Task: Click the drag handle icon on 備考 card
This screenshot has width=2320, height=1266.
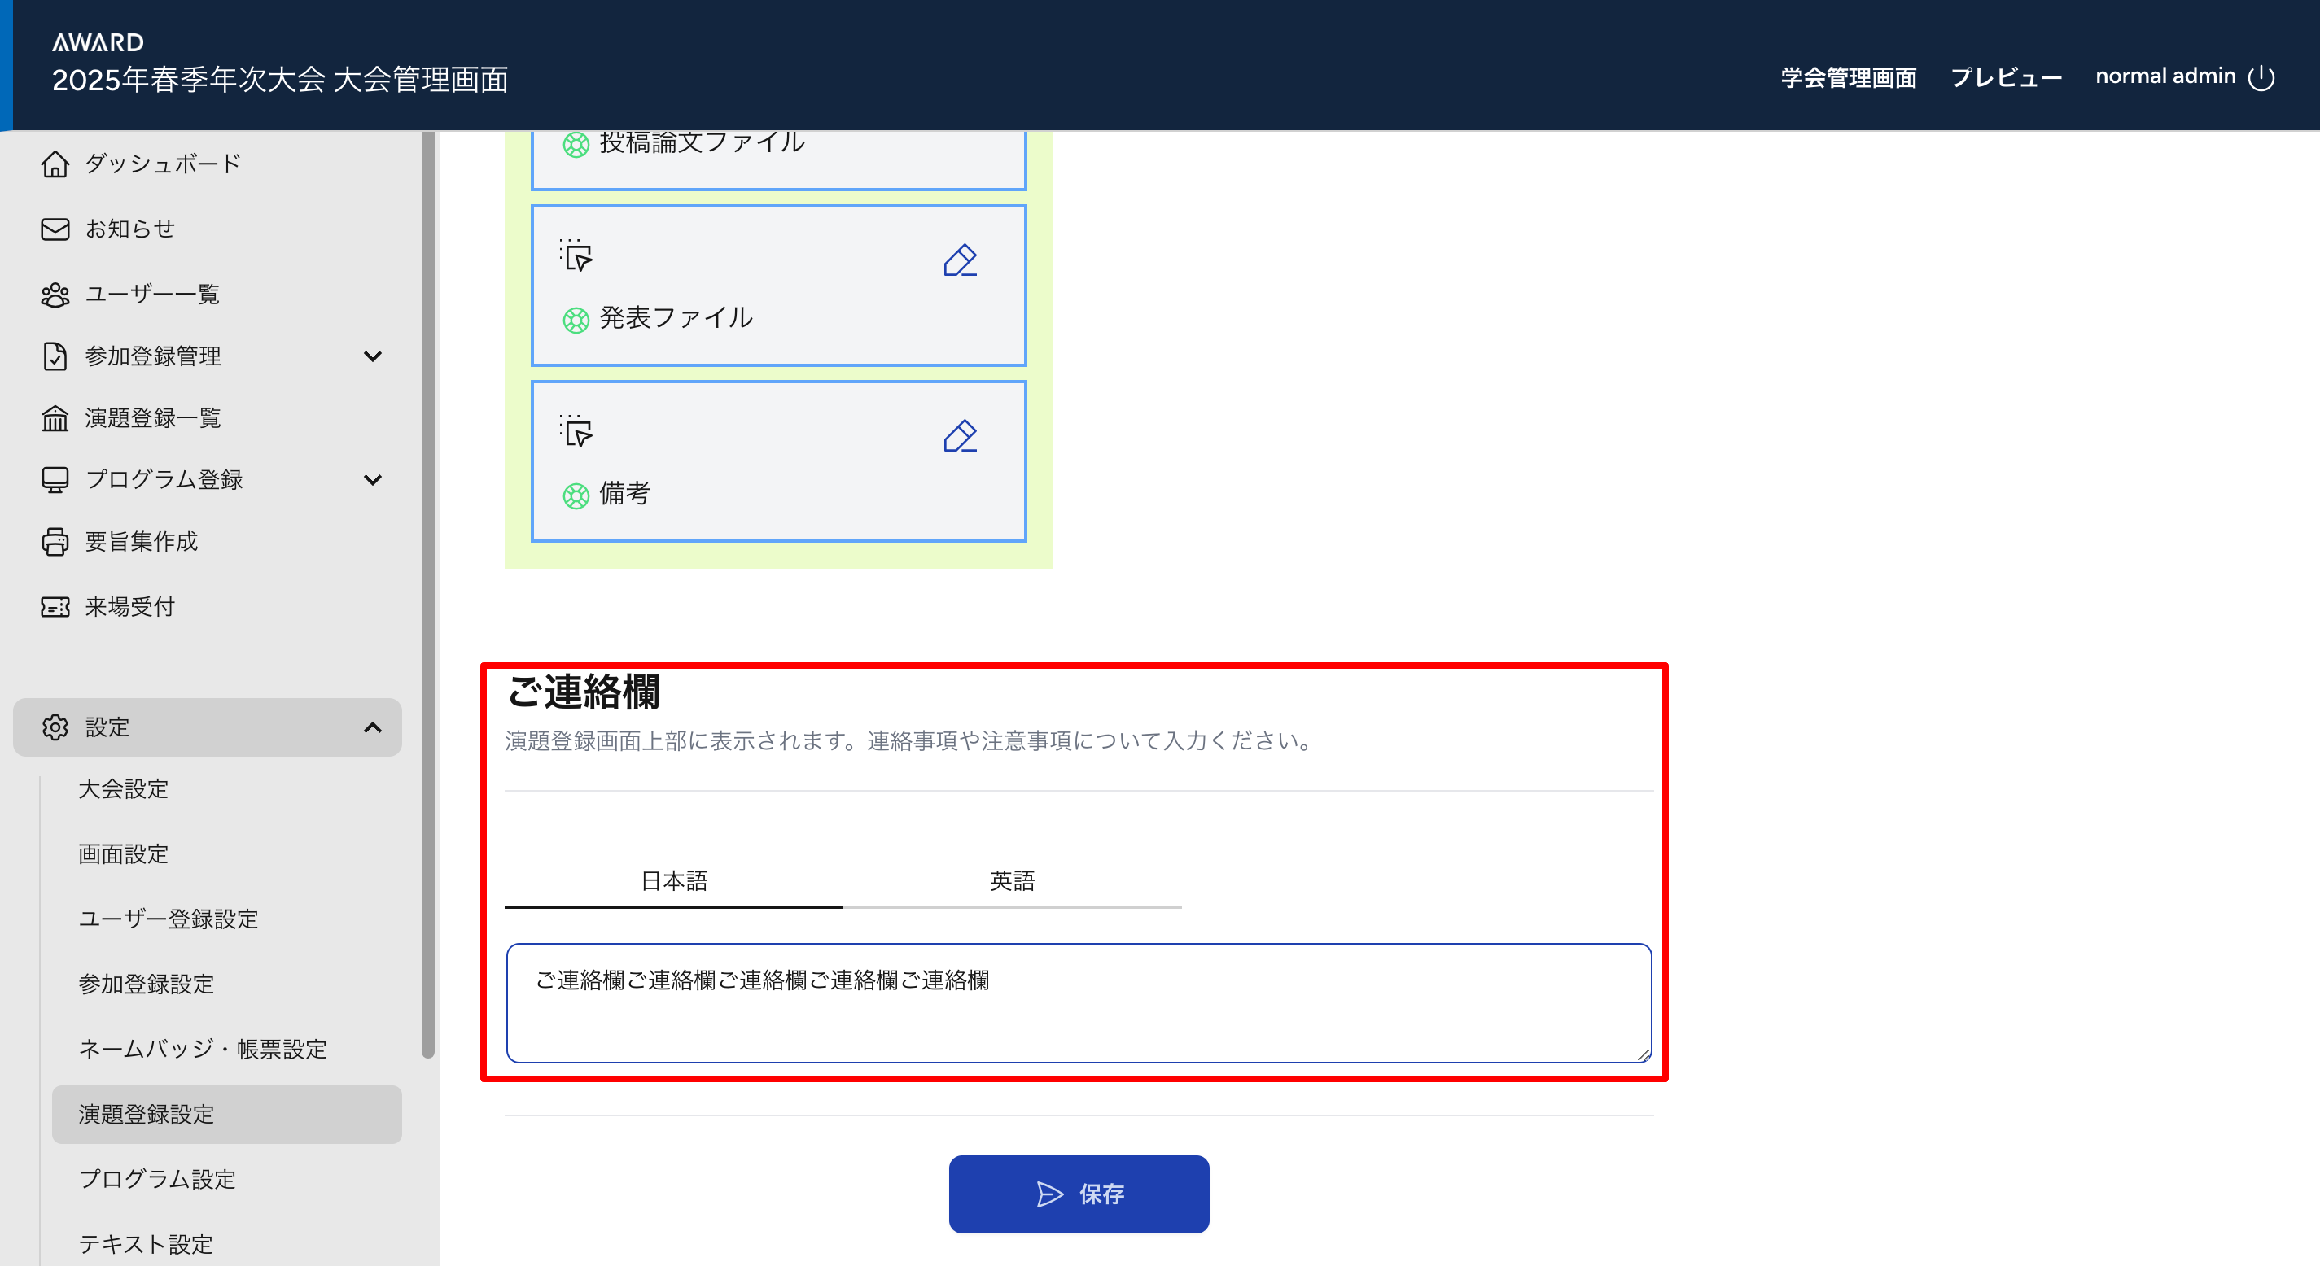Action: pyautogui.click(x=576, y=430)
